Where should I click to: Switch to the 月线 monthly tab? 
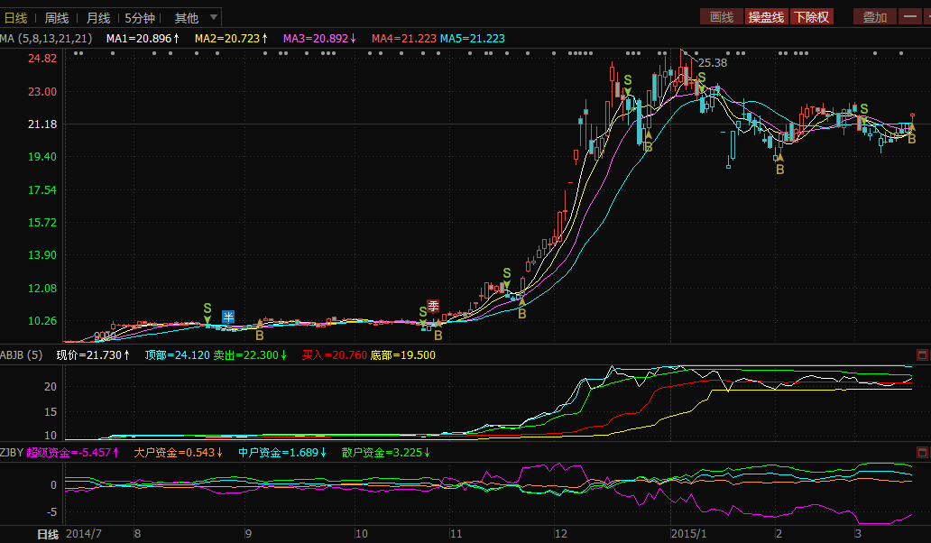(98, 18)
